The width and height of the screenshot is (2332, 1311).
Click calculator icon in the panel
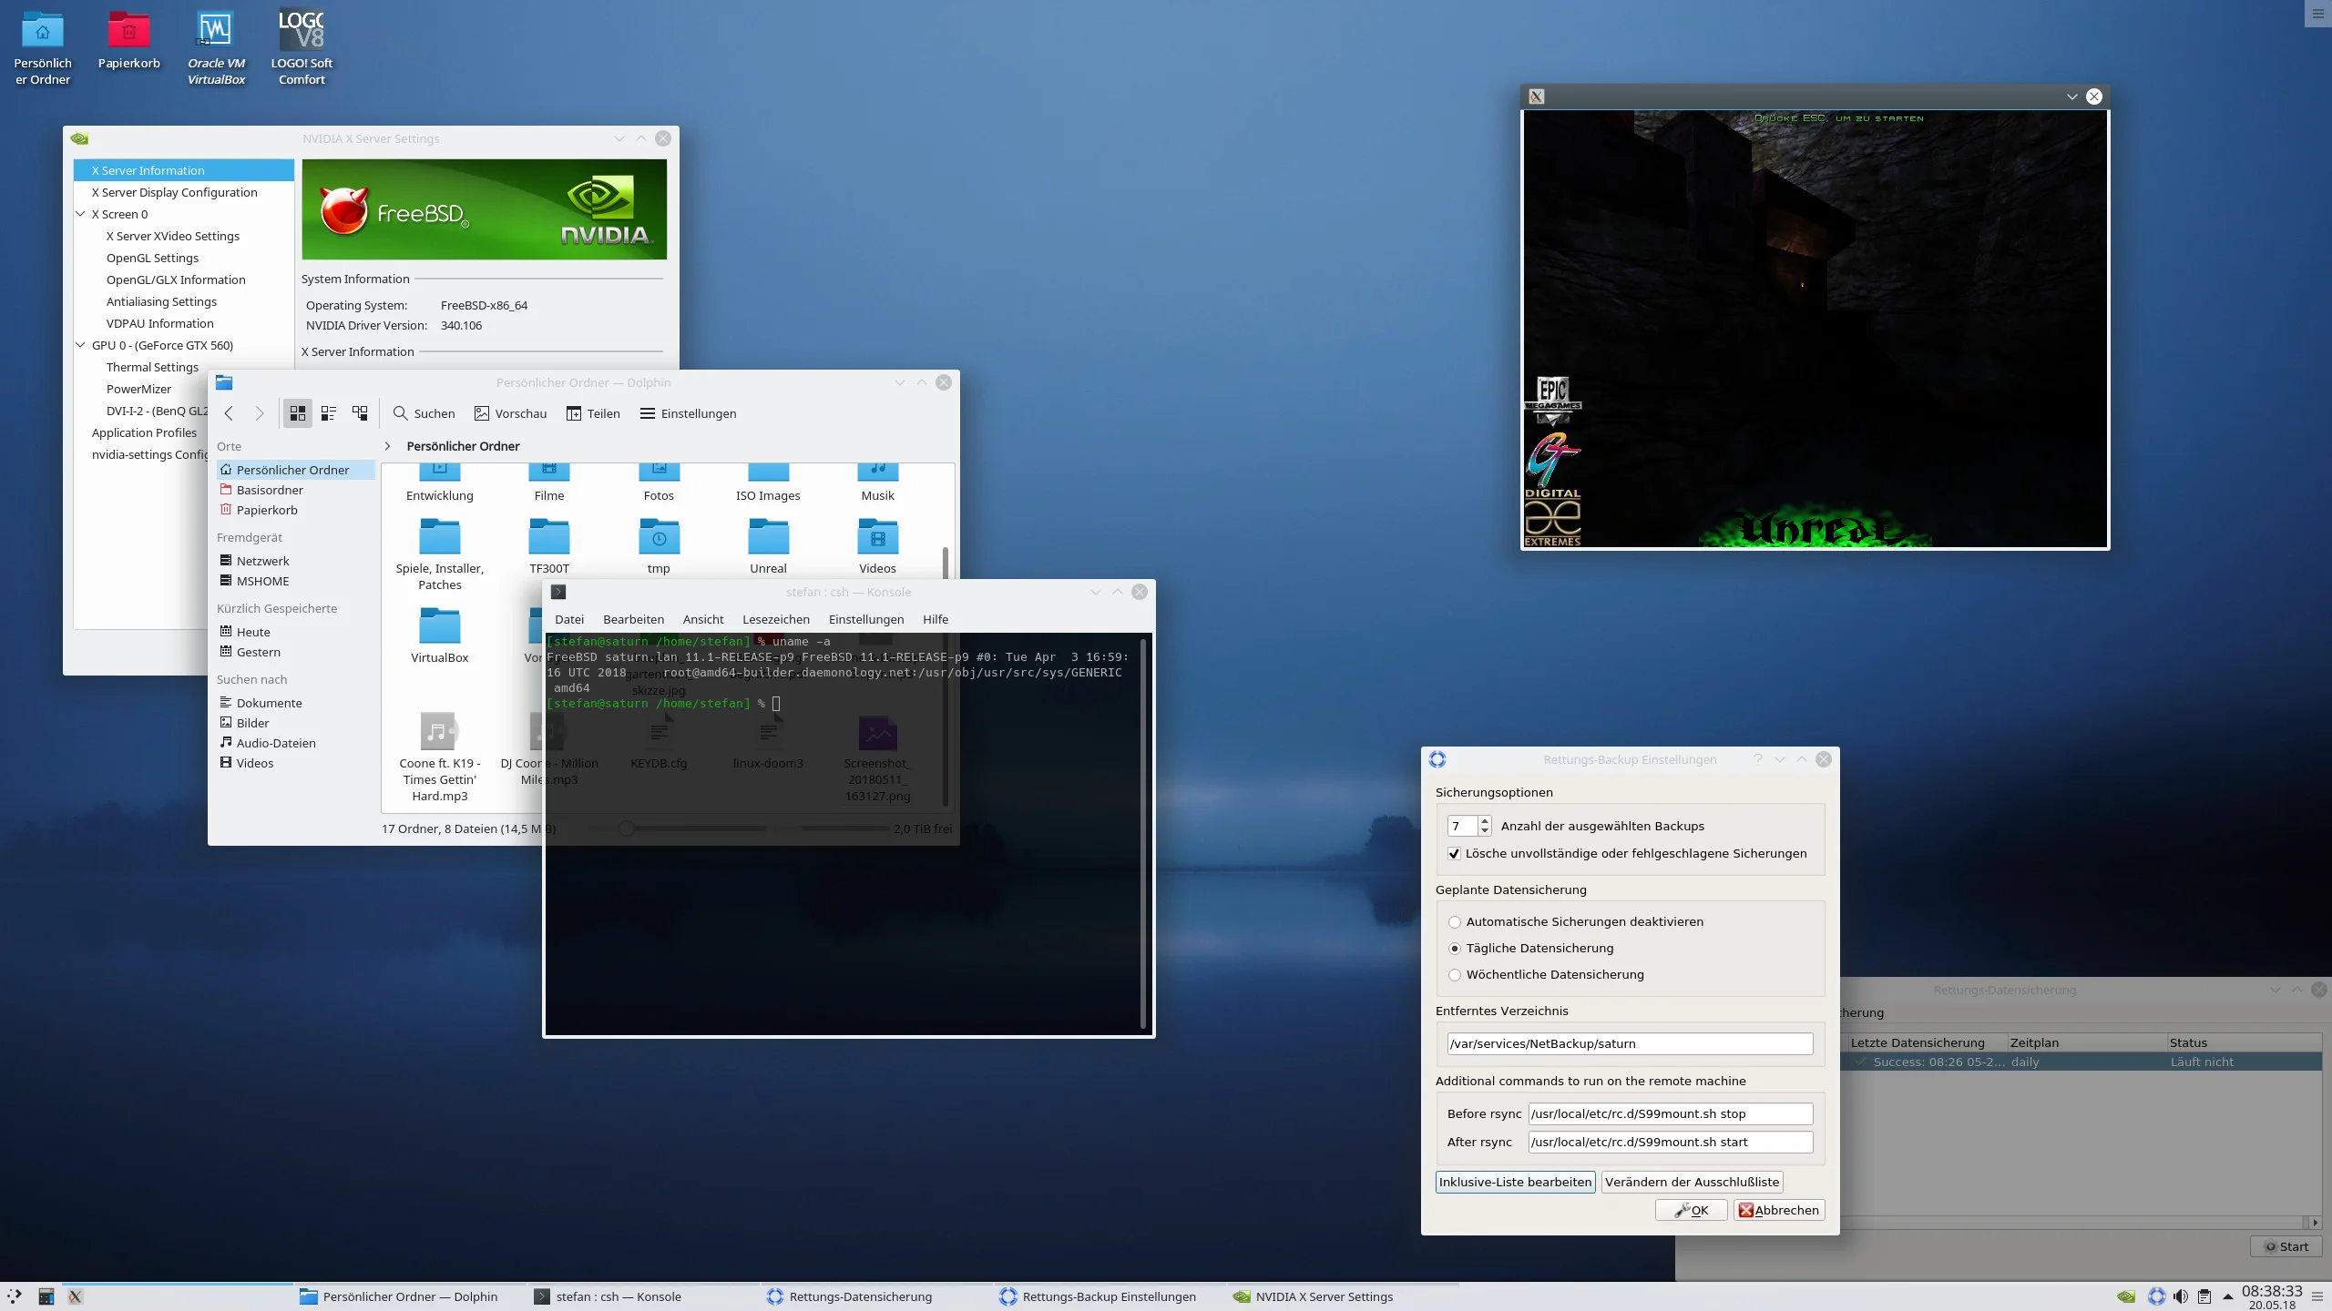click(x=46, y=1296)
